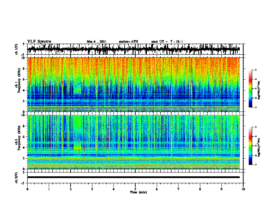Click the ch.1 "Frequency (kHz)" axis label
Viewport: 274px width, 212px height.
tap(19, 80)
